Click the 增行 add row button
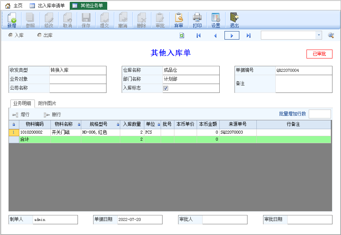 [21, 115]
